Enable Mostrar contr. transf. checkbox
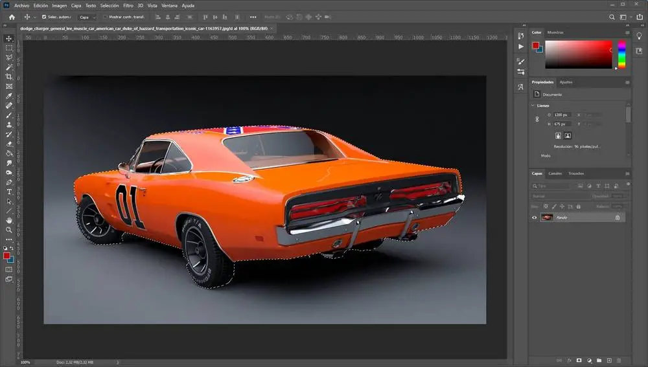 coord(106,17)
